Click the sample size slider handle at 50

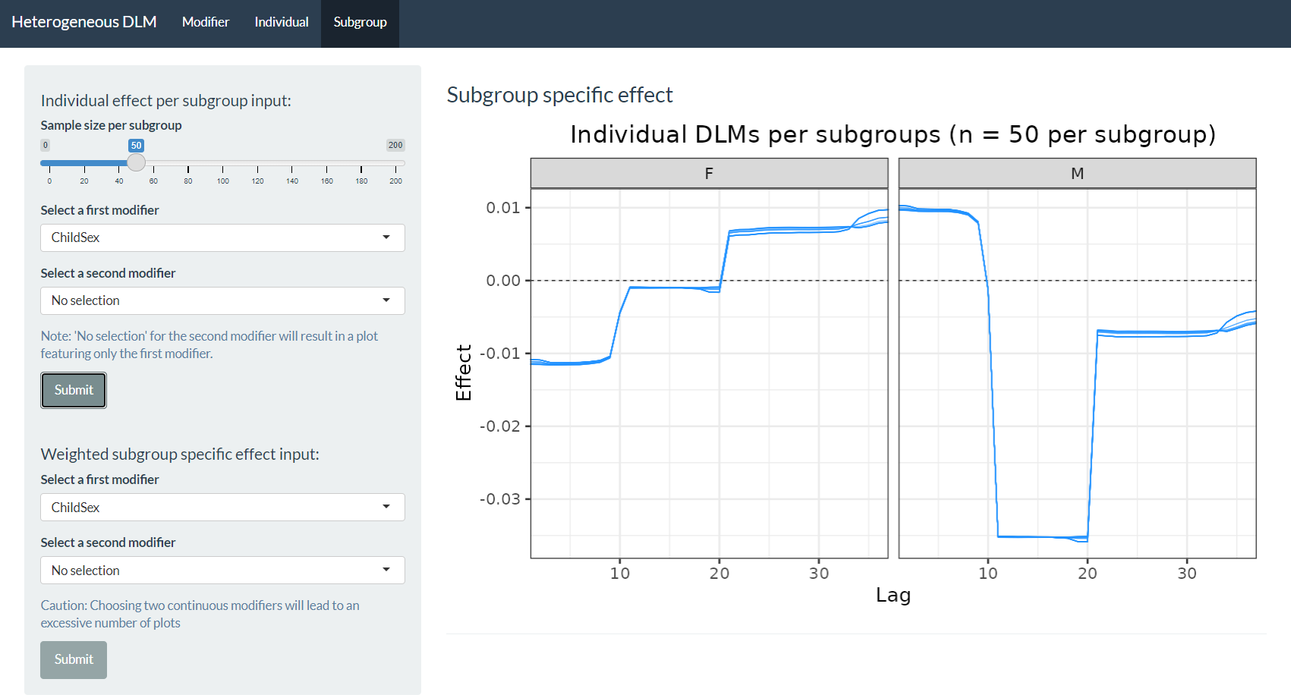(136, 162)
